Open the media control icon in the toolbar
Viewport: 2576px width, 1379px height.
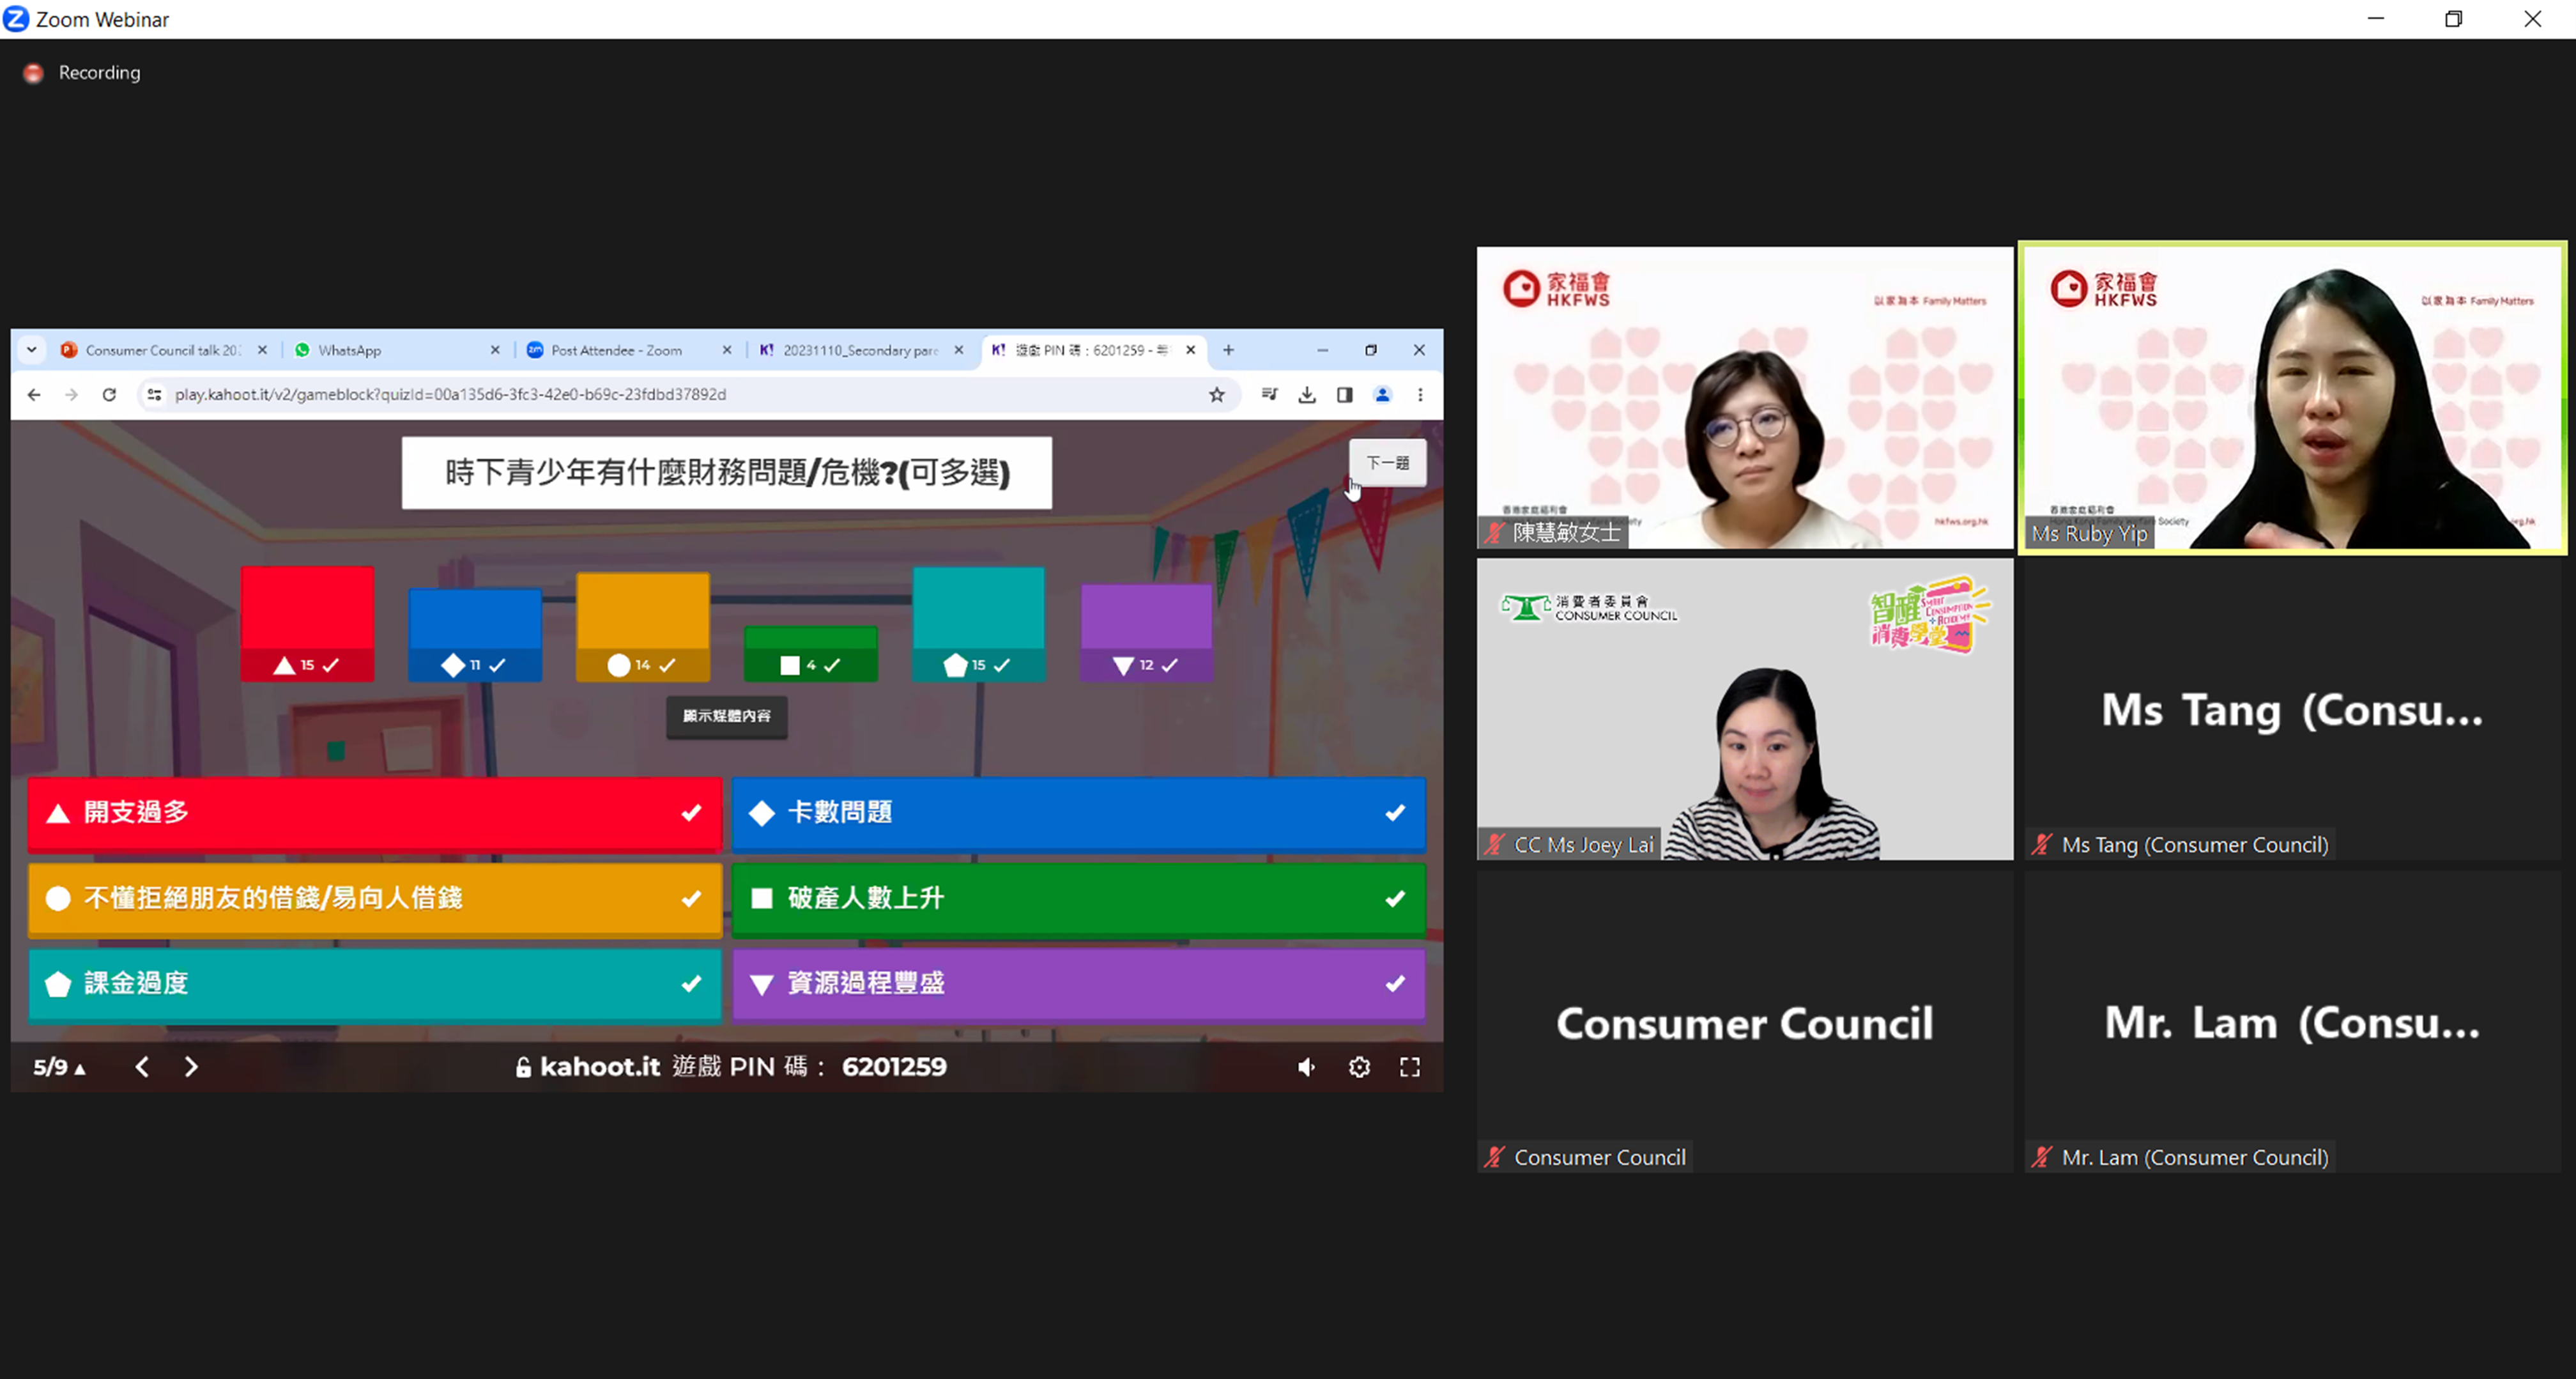[1270, 395]
